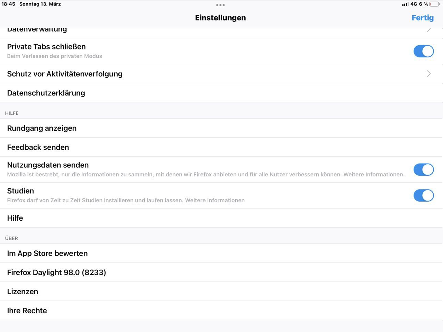Open Schutz vor Aktivitätenverfolgung chevron
The width and height of the screenshot is (443, 332).
(x=429, y=74)
